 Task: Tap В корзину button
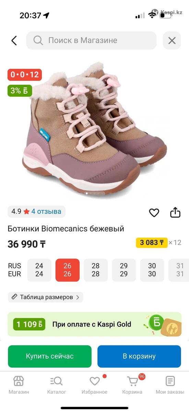point(139,356)
